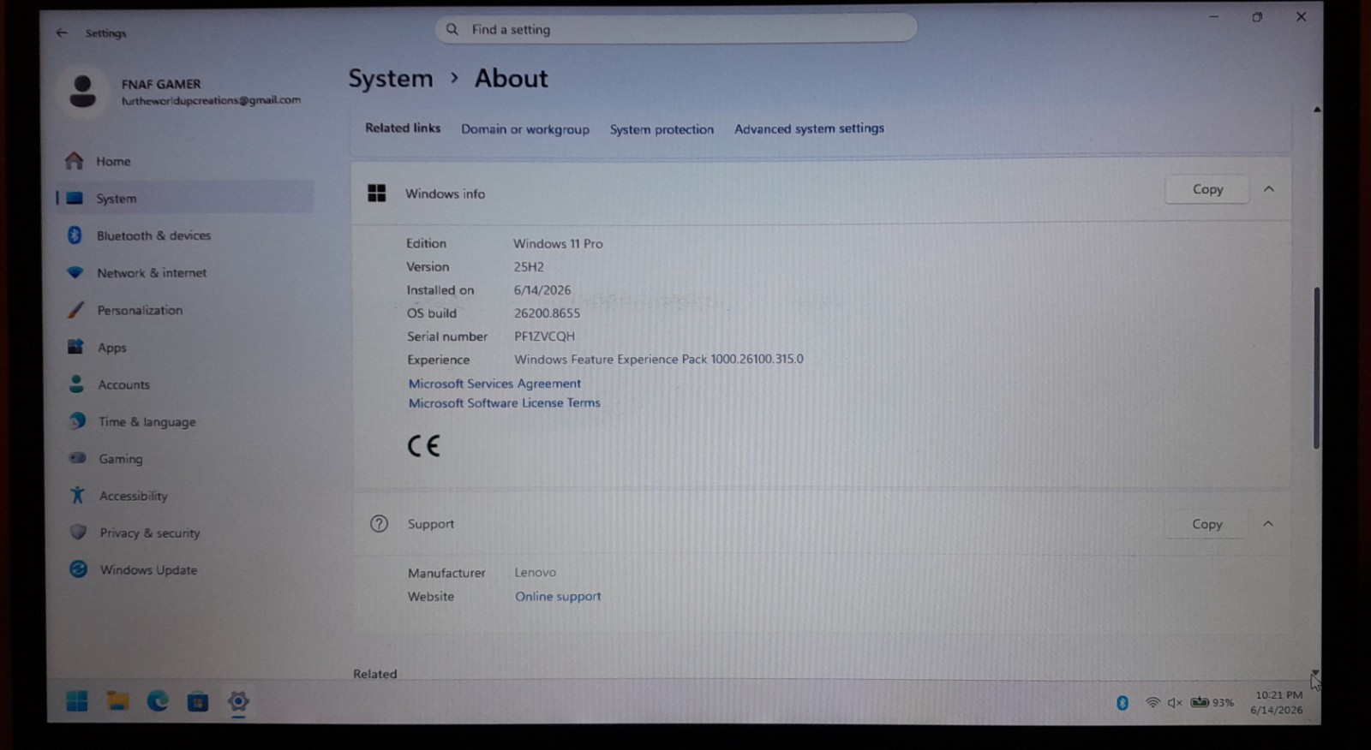Open Microsoft Store from taskbar
Screen dimensions: 1371x750
coord(198,702)
